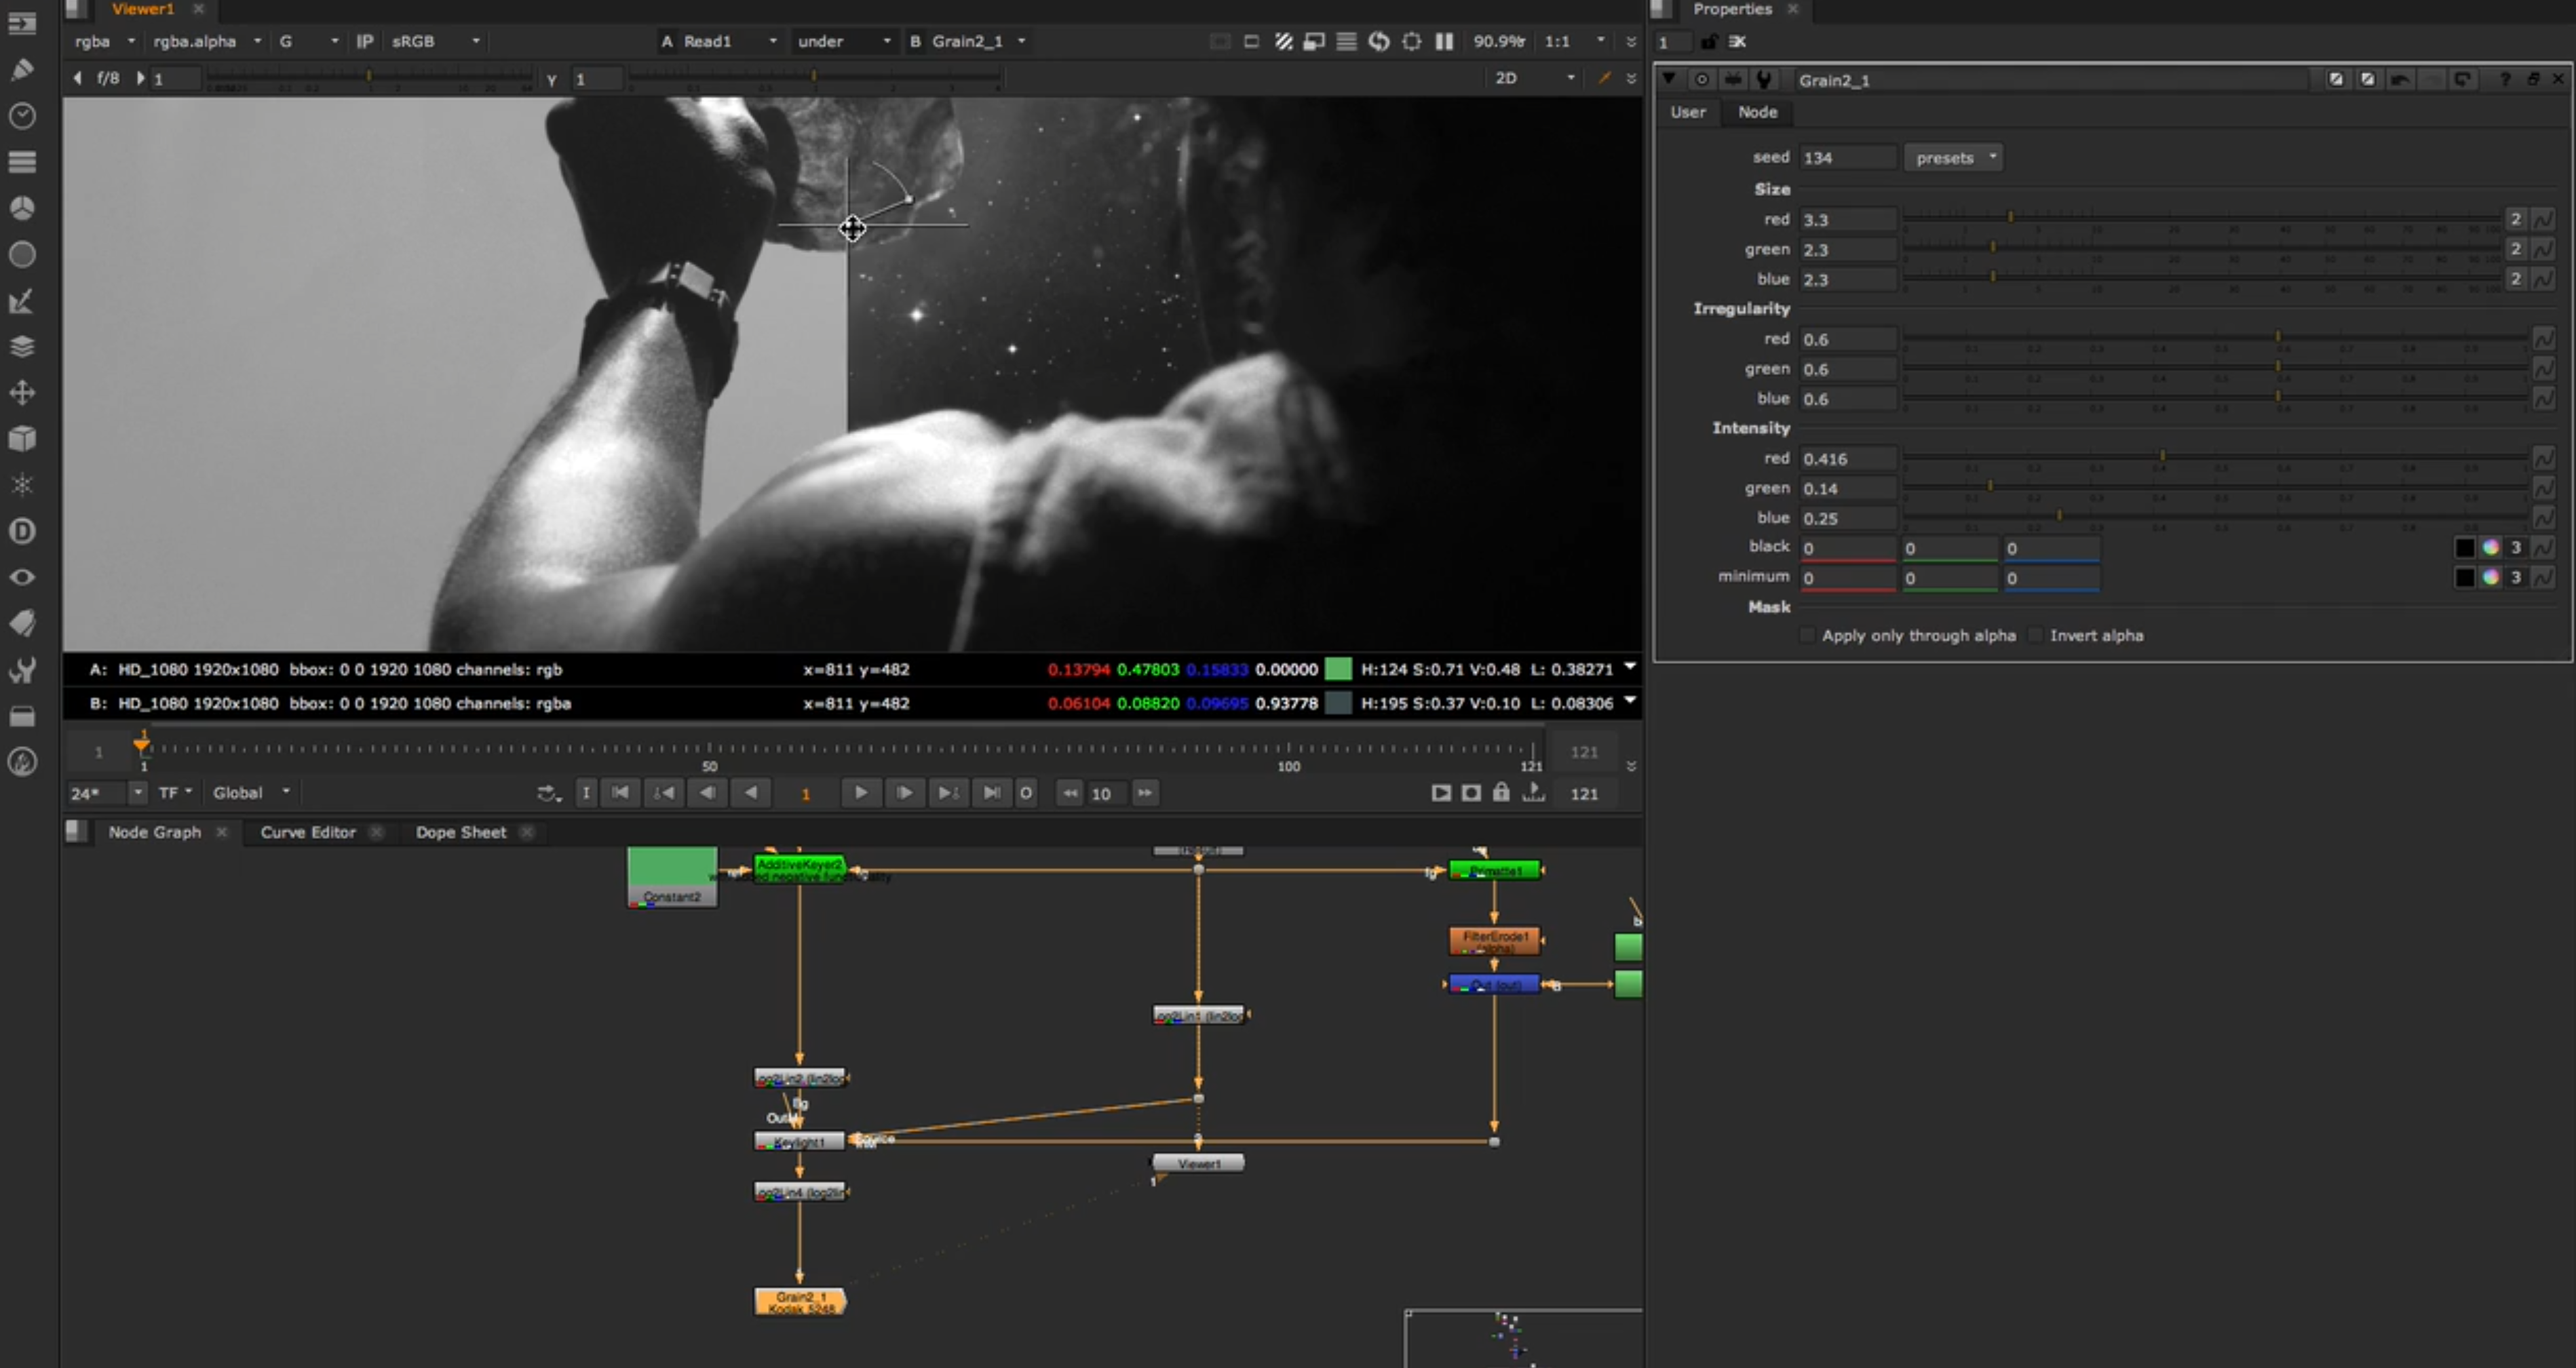Click the Keyer nodes eye icon
2576x1368 pixels.
coord(22,577)
